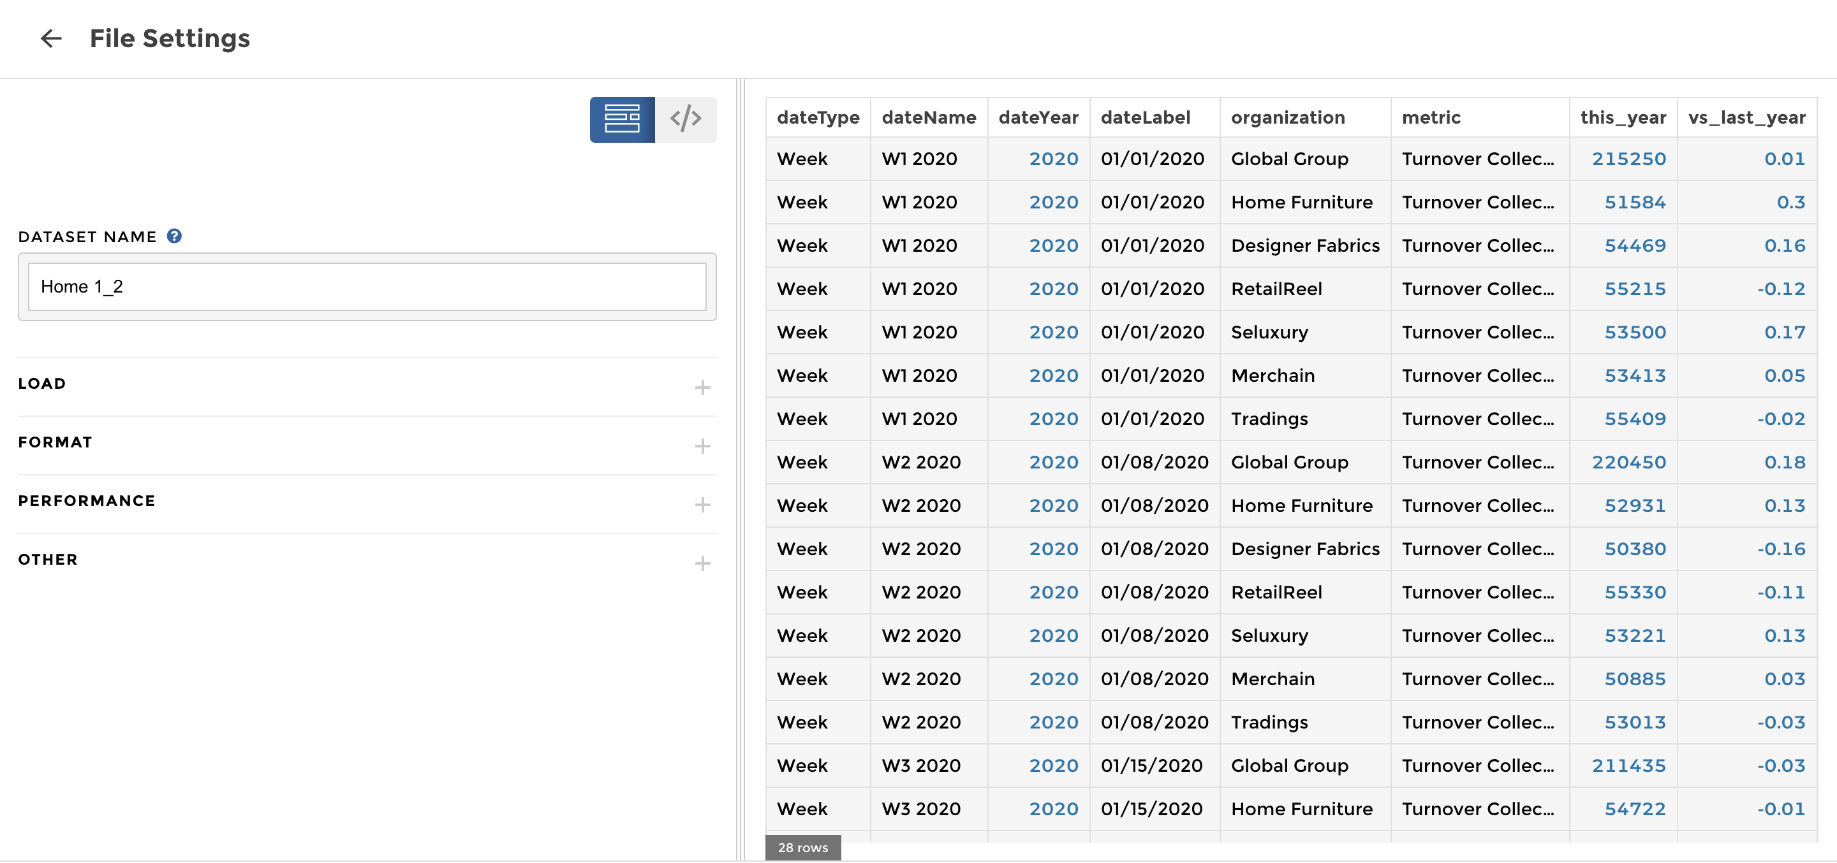Click Designer Fabrics in W2 2020 row
1837x863 pixels.
tap(1305, 549)
